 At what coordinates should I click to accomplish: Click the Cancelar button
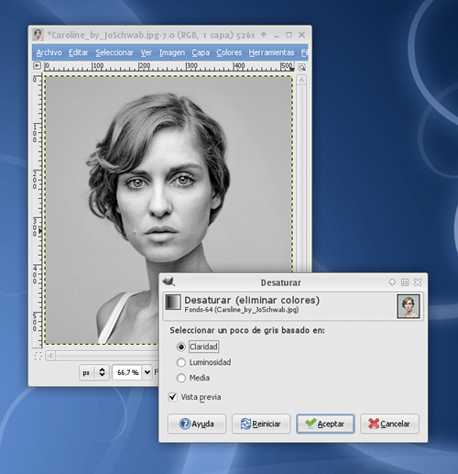click(389, 424)
